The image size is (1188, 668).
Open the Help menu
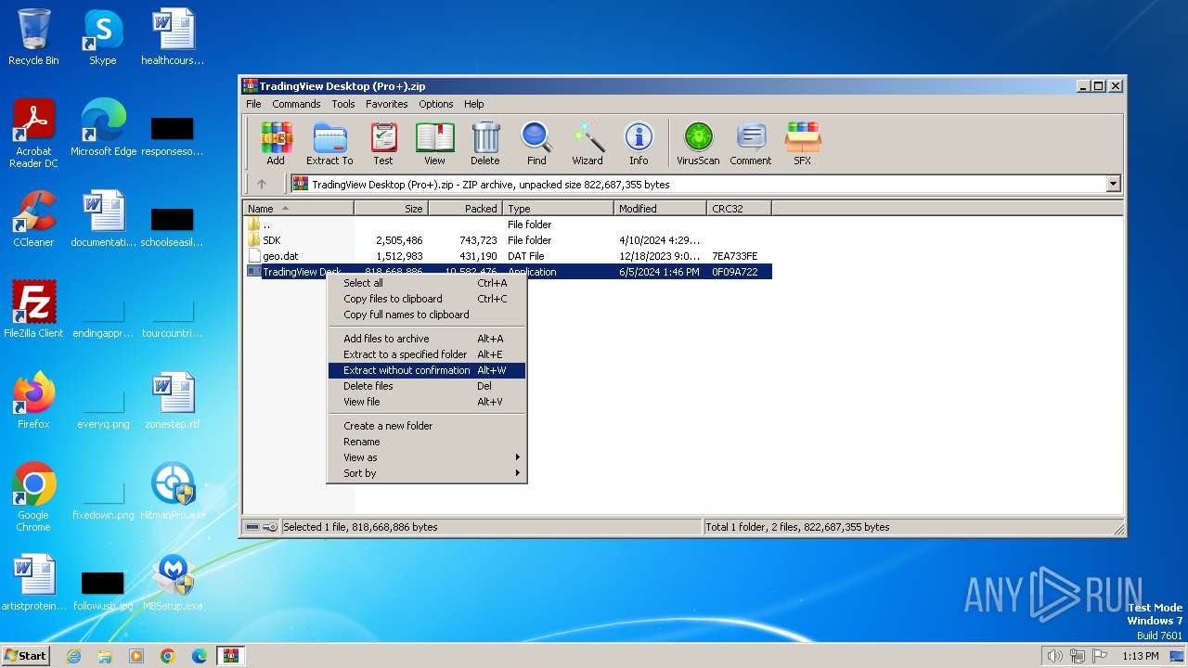[474, 104]
